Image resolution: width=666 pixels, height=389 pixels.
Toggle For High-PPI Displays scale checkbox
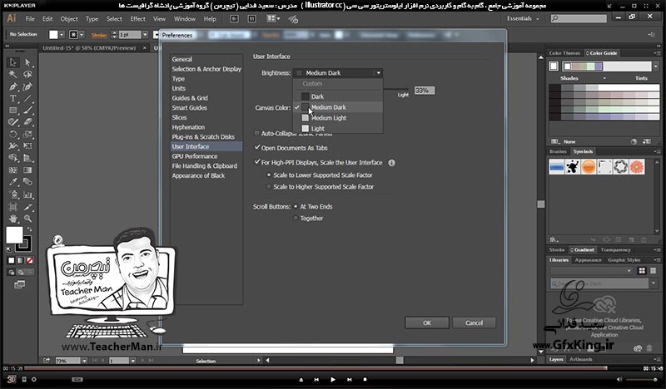point(256,162)
